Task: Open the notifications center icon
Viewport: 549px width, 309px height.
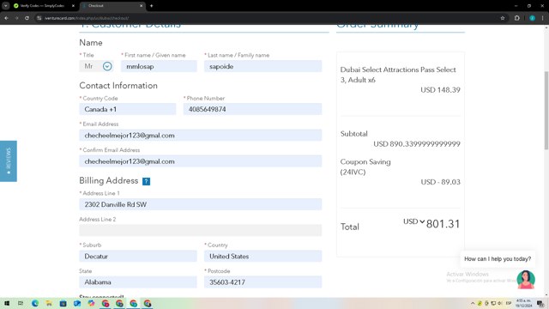Action: [540, 303]
